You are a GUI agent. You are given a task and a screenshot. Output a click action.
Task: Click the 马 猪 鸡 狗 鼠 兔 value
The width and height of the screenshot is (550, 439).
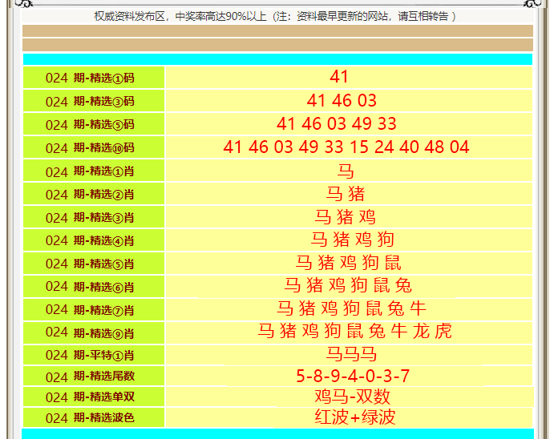point(349,286)
